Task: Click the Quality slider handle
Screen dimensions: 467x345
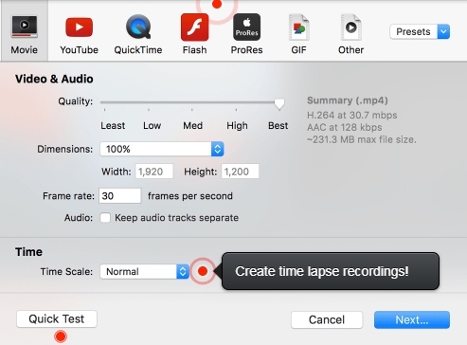Action: pos(279,103)
